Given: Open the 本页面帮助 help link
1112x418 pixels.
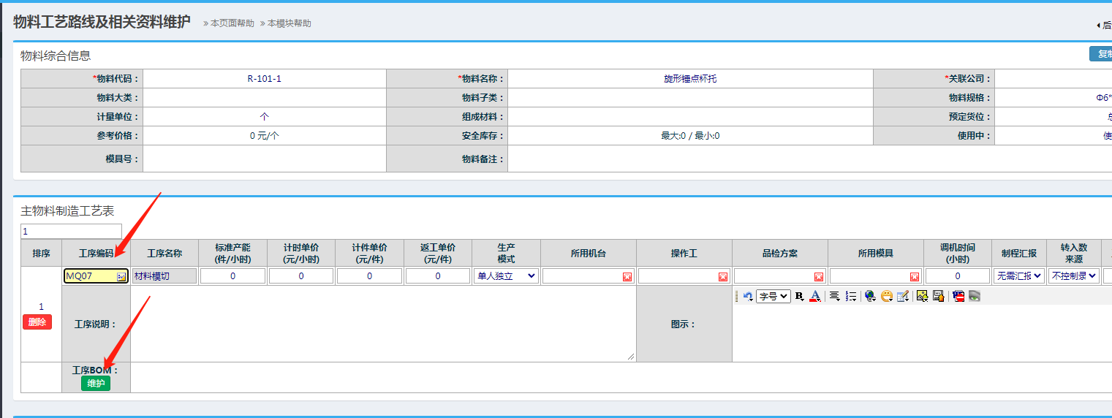Looking at the screenshot, I should (232, 23).
